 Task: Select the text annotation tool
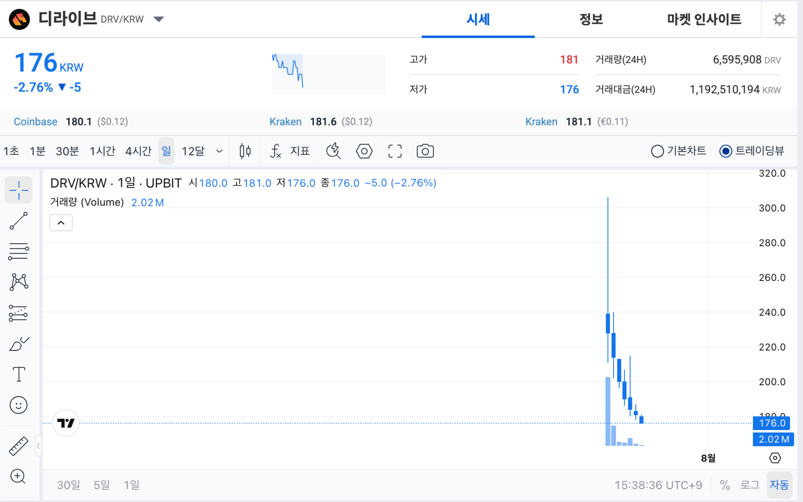click(x=19, y=374)
